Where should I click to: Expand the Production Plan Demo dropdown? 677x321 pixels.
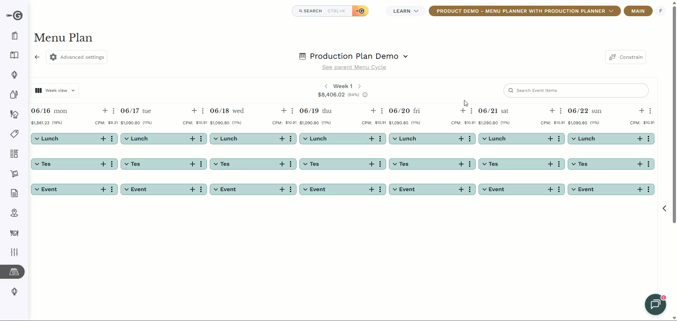[x=405, y=56]
